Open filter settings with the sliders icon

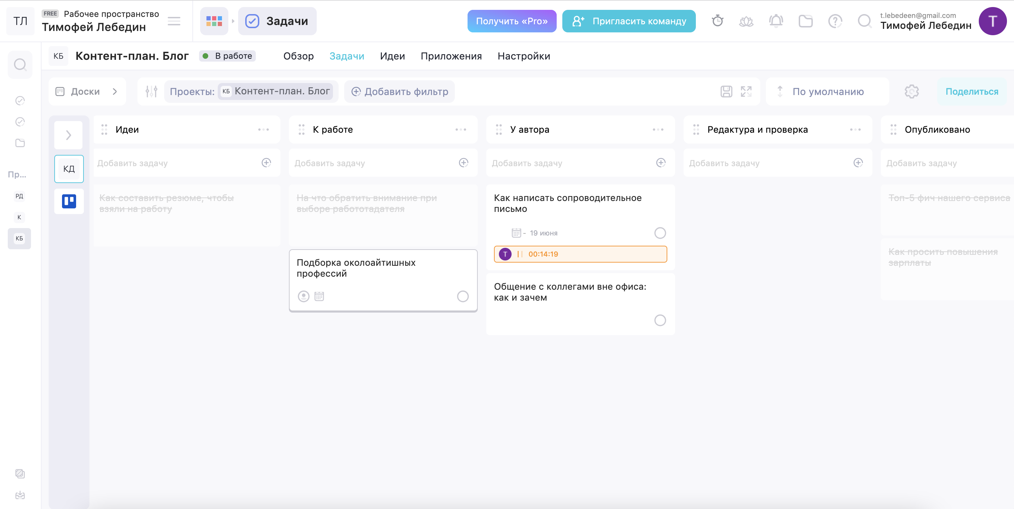coord(151,91)
